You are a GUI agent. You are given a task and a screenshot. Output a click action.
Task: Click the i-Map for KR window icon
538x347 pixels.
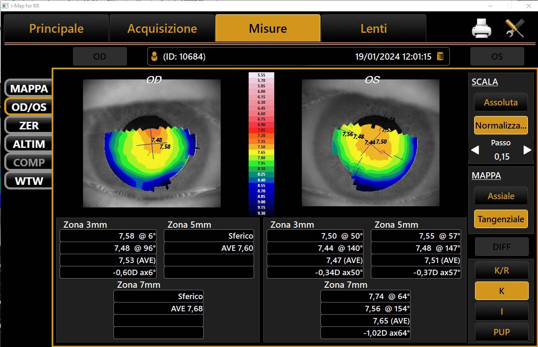coord(5,6)
